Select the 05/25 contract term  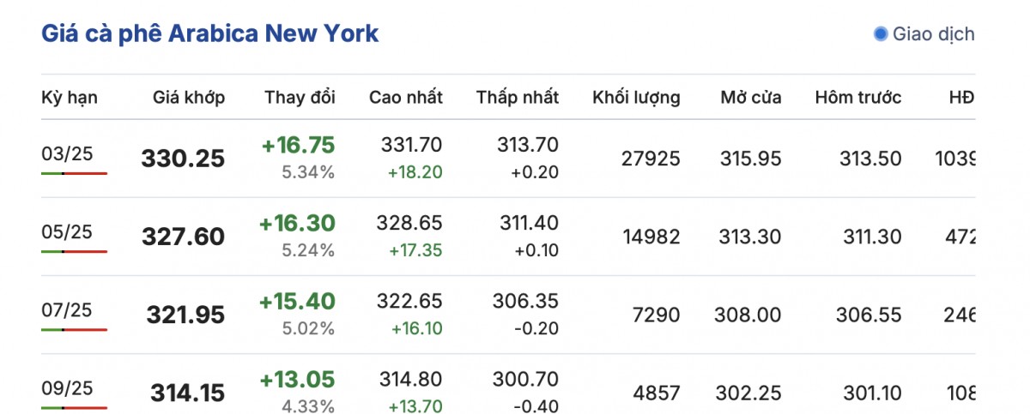[67, 231]
